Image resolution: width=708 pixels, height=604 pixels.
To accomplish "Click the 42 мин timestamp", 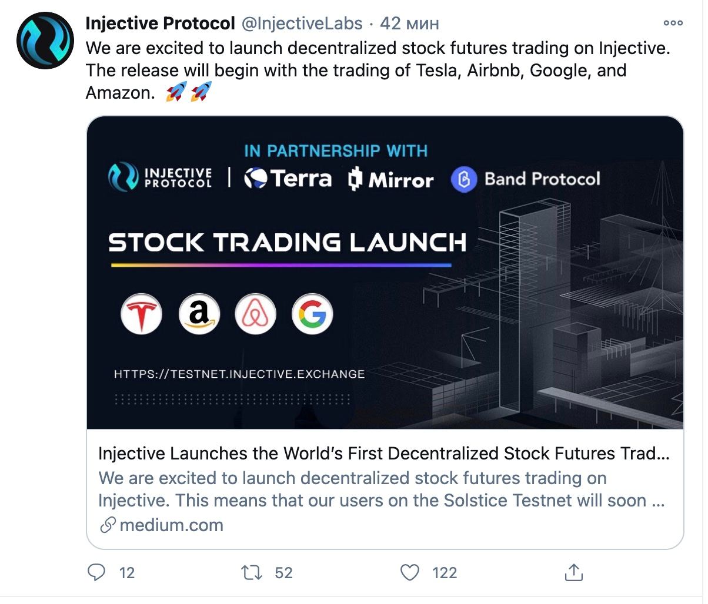I will (x=409, y=24).
